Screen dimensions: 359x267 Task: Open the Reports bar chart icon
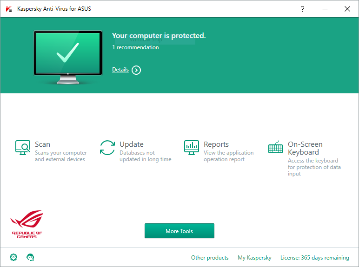192,148
